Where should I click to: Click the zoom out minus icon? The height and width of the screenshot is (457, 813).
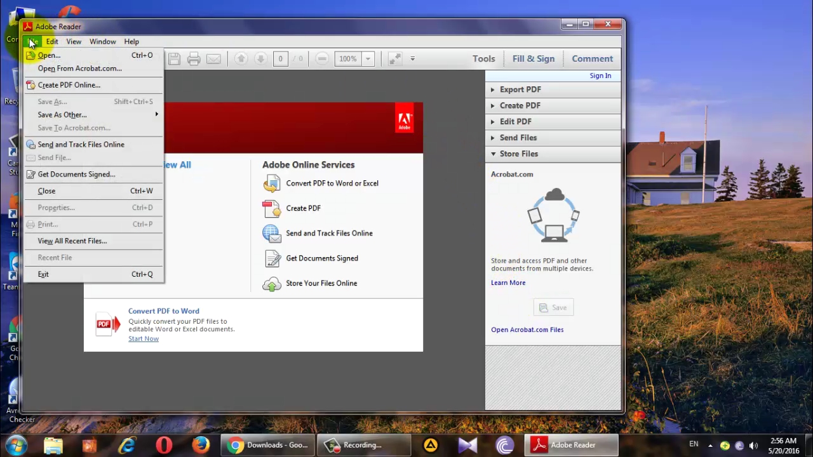[322, 59]
